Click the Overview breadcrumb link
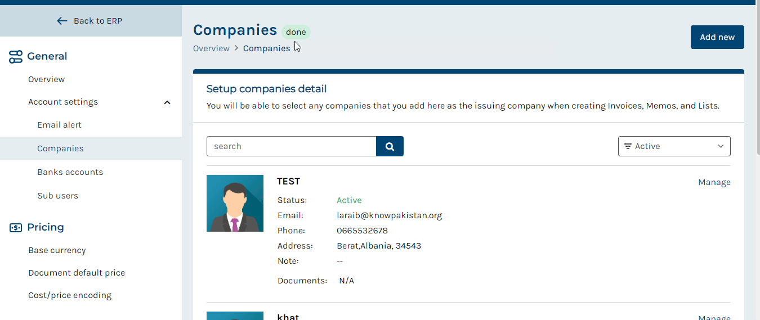This screenshot has width=760, height=320. pos(211,48)
